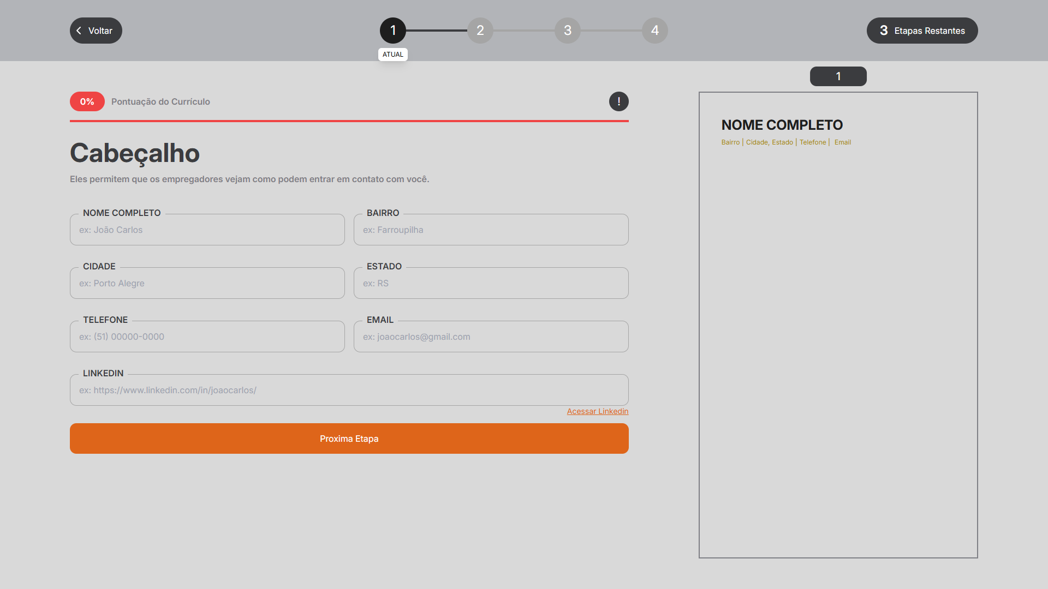This screenshot has height=589, width=1048.
Task: Select step 1 circle in progress stepper
Action: (392, 31)
